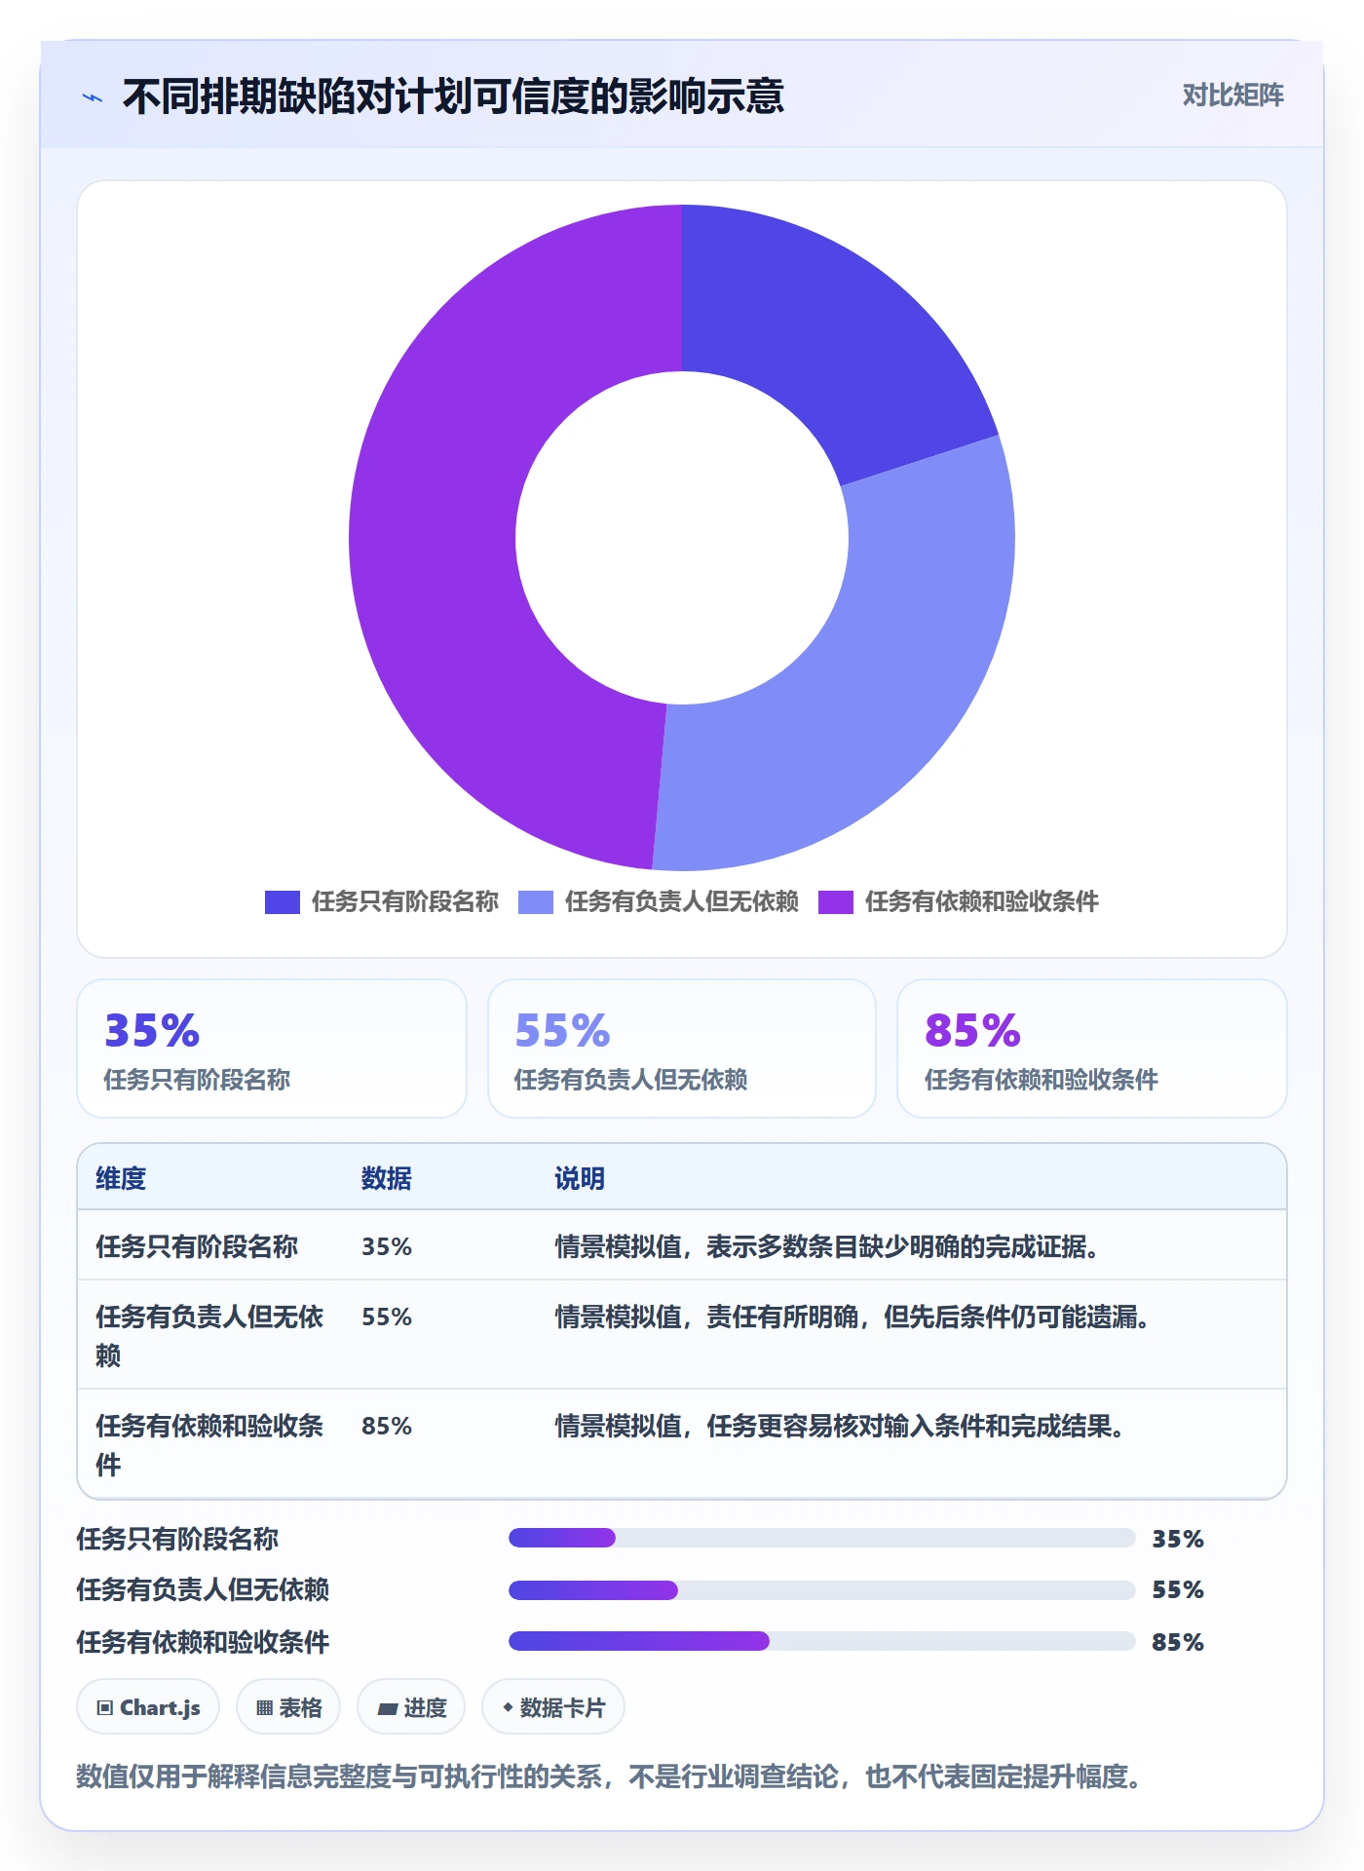The image size is (1364, 1871).
Task: Click the lightning icon beside the title
Action: (93, 97)
